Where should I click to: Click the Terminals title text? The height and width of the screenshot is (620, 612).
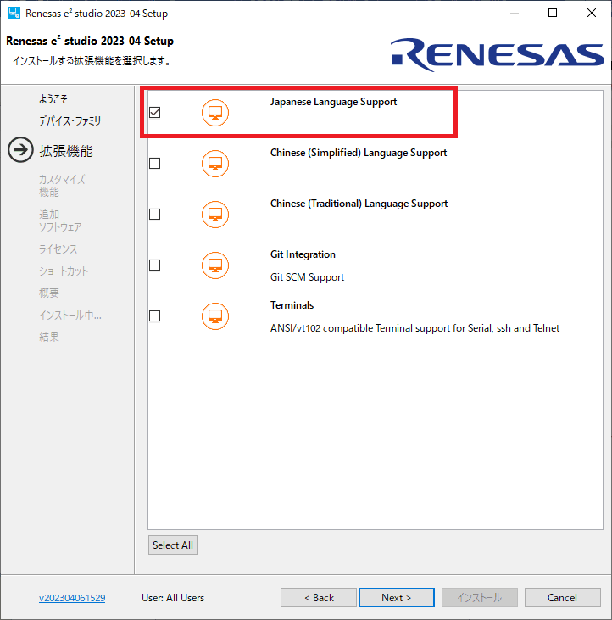(x=292, y=305)
